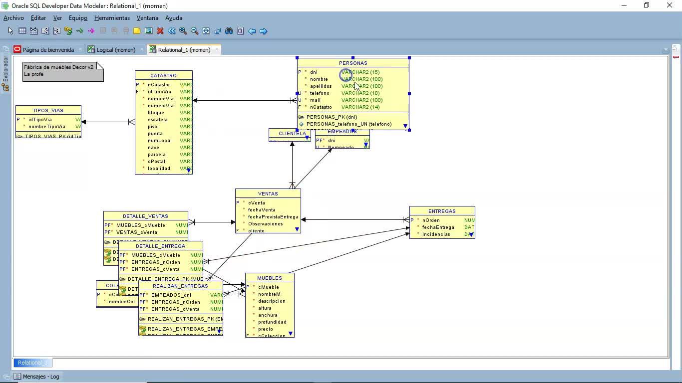Click the zoom in magnifier icon
This screenshot has width=682, height=383.
[183, 31]
